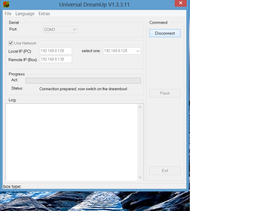The width and height of the screenshot is (280, 211).
Task: Click the Local IP (PC) input field
Action: click(56, 51)
